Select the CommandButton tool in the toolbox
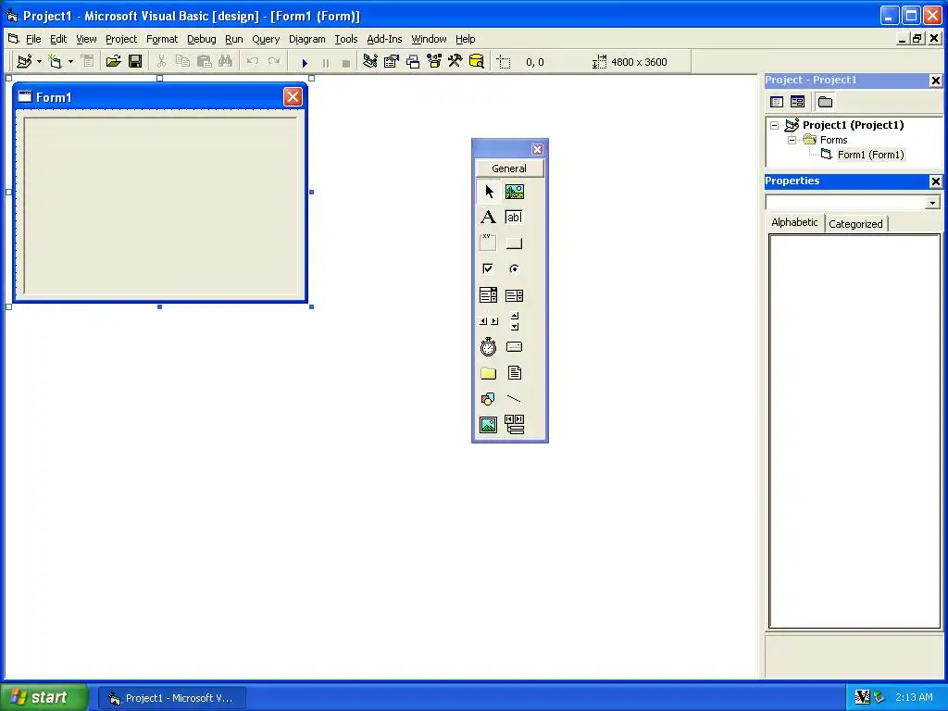 click(515, 243)
